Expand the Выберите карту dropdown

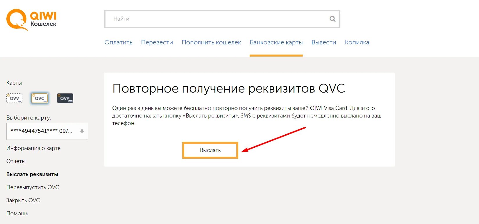[47, 131]
